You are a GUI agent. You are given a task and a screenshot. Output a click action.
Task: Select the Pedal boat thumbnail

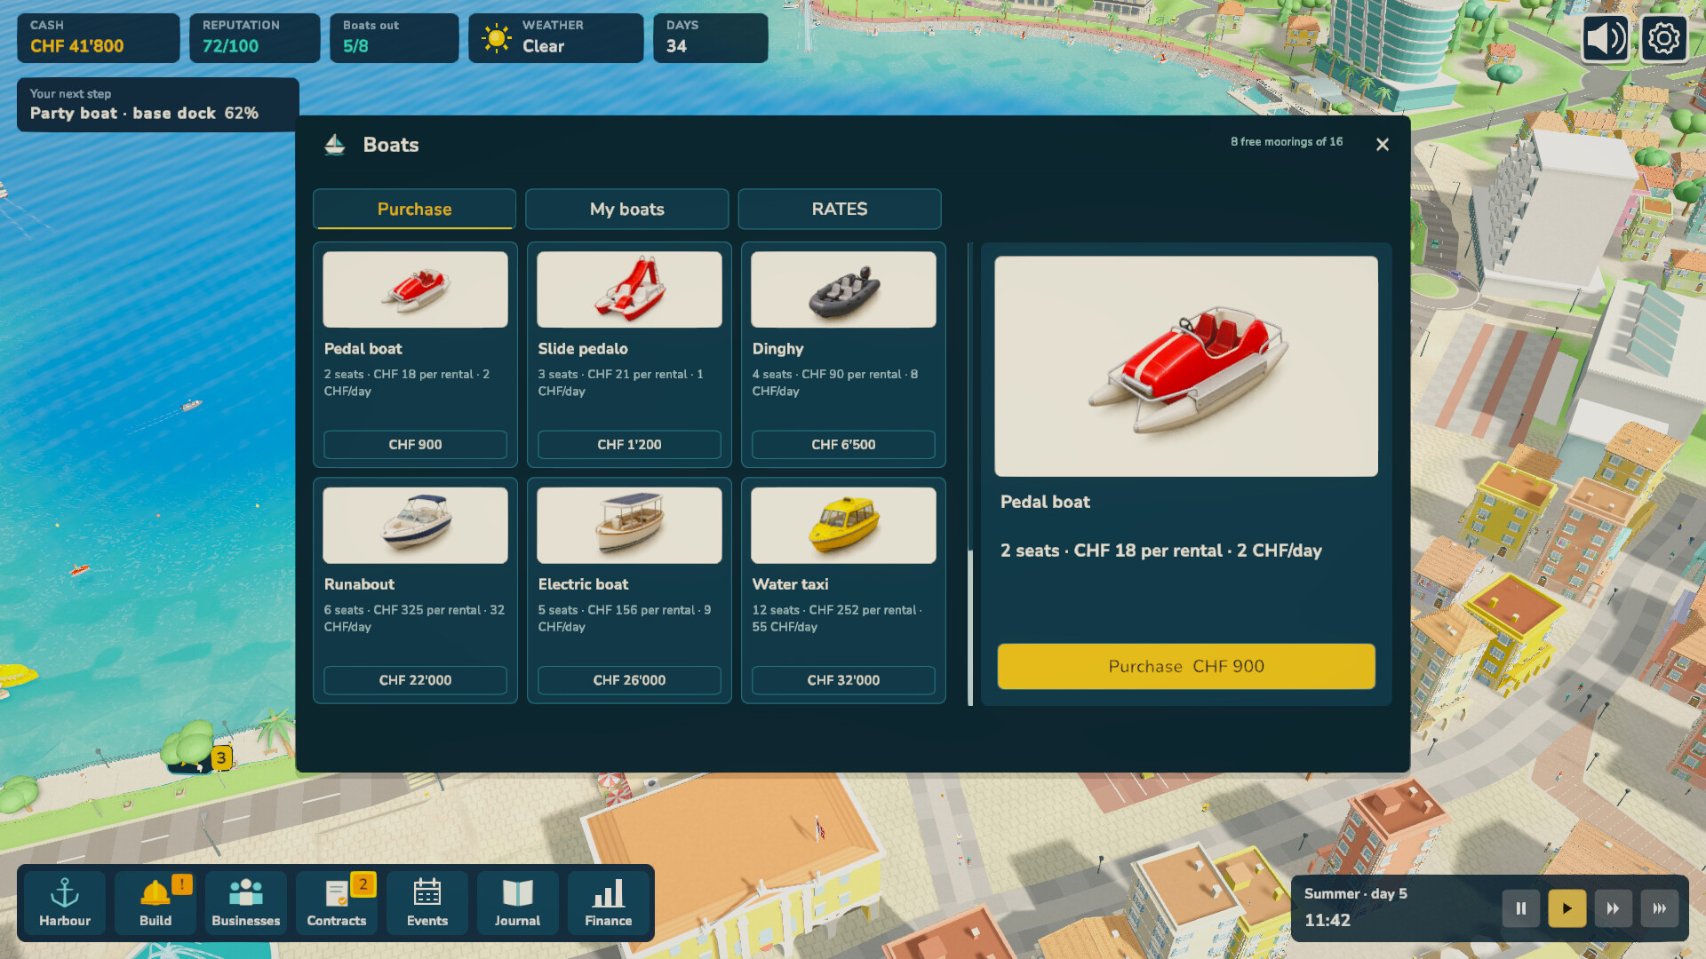(x=415, y=289)
